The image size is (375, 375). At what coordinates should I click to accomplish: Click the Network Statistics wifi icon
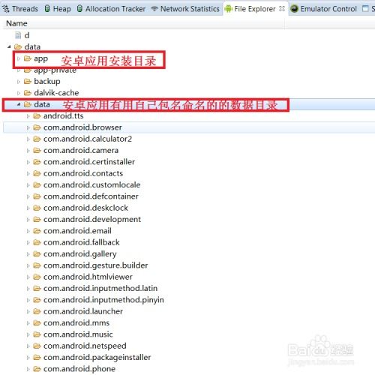[154, 9]
